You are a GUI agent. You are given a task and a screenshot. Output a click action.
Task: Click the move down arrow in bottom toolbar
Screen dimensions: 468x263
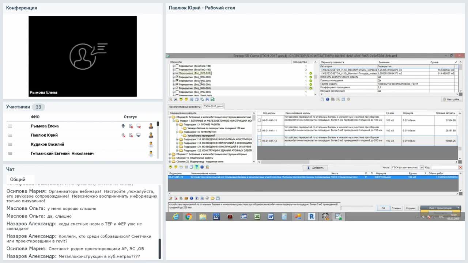(x=202, y=198)
